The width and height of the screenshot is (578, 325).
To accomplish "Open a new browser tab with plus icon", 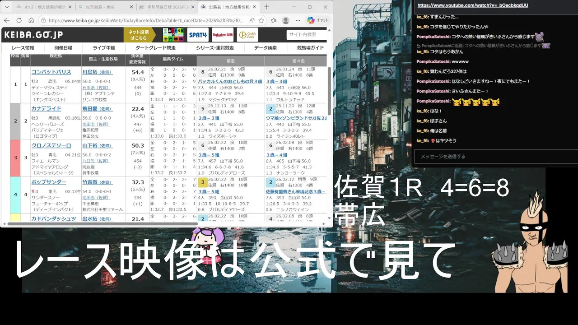I will tap(266, 7).
